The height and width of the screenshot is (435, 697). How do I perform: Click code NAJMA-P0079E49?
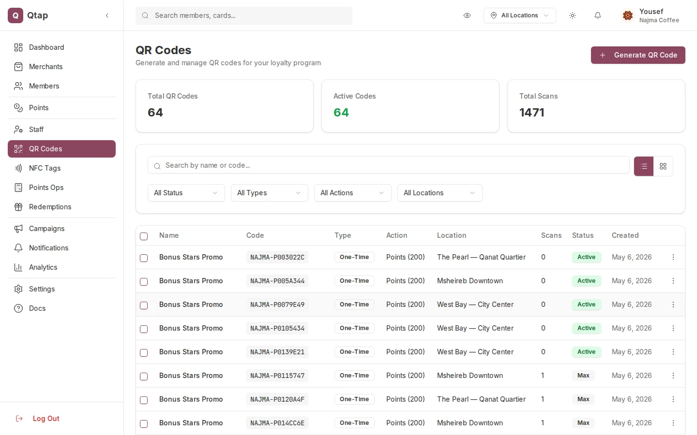[277, 304]
